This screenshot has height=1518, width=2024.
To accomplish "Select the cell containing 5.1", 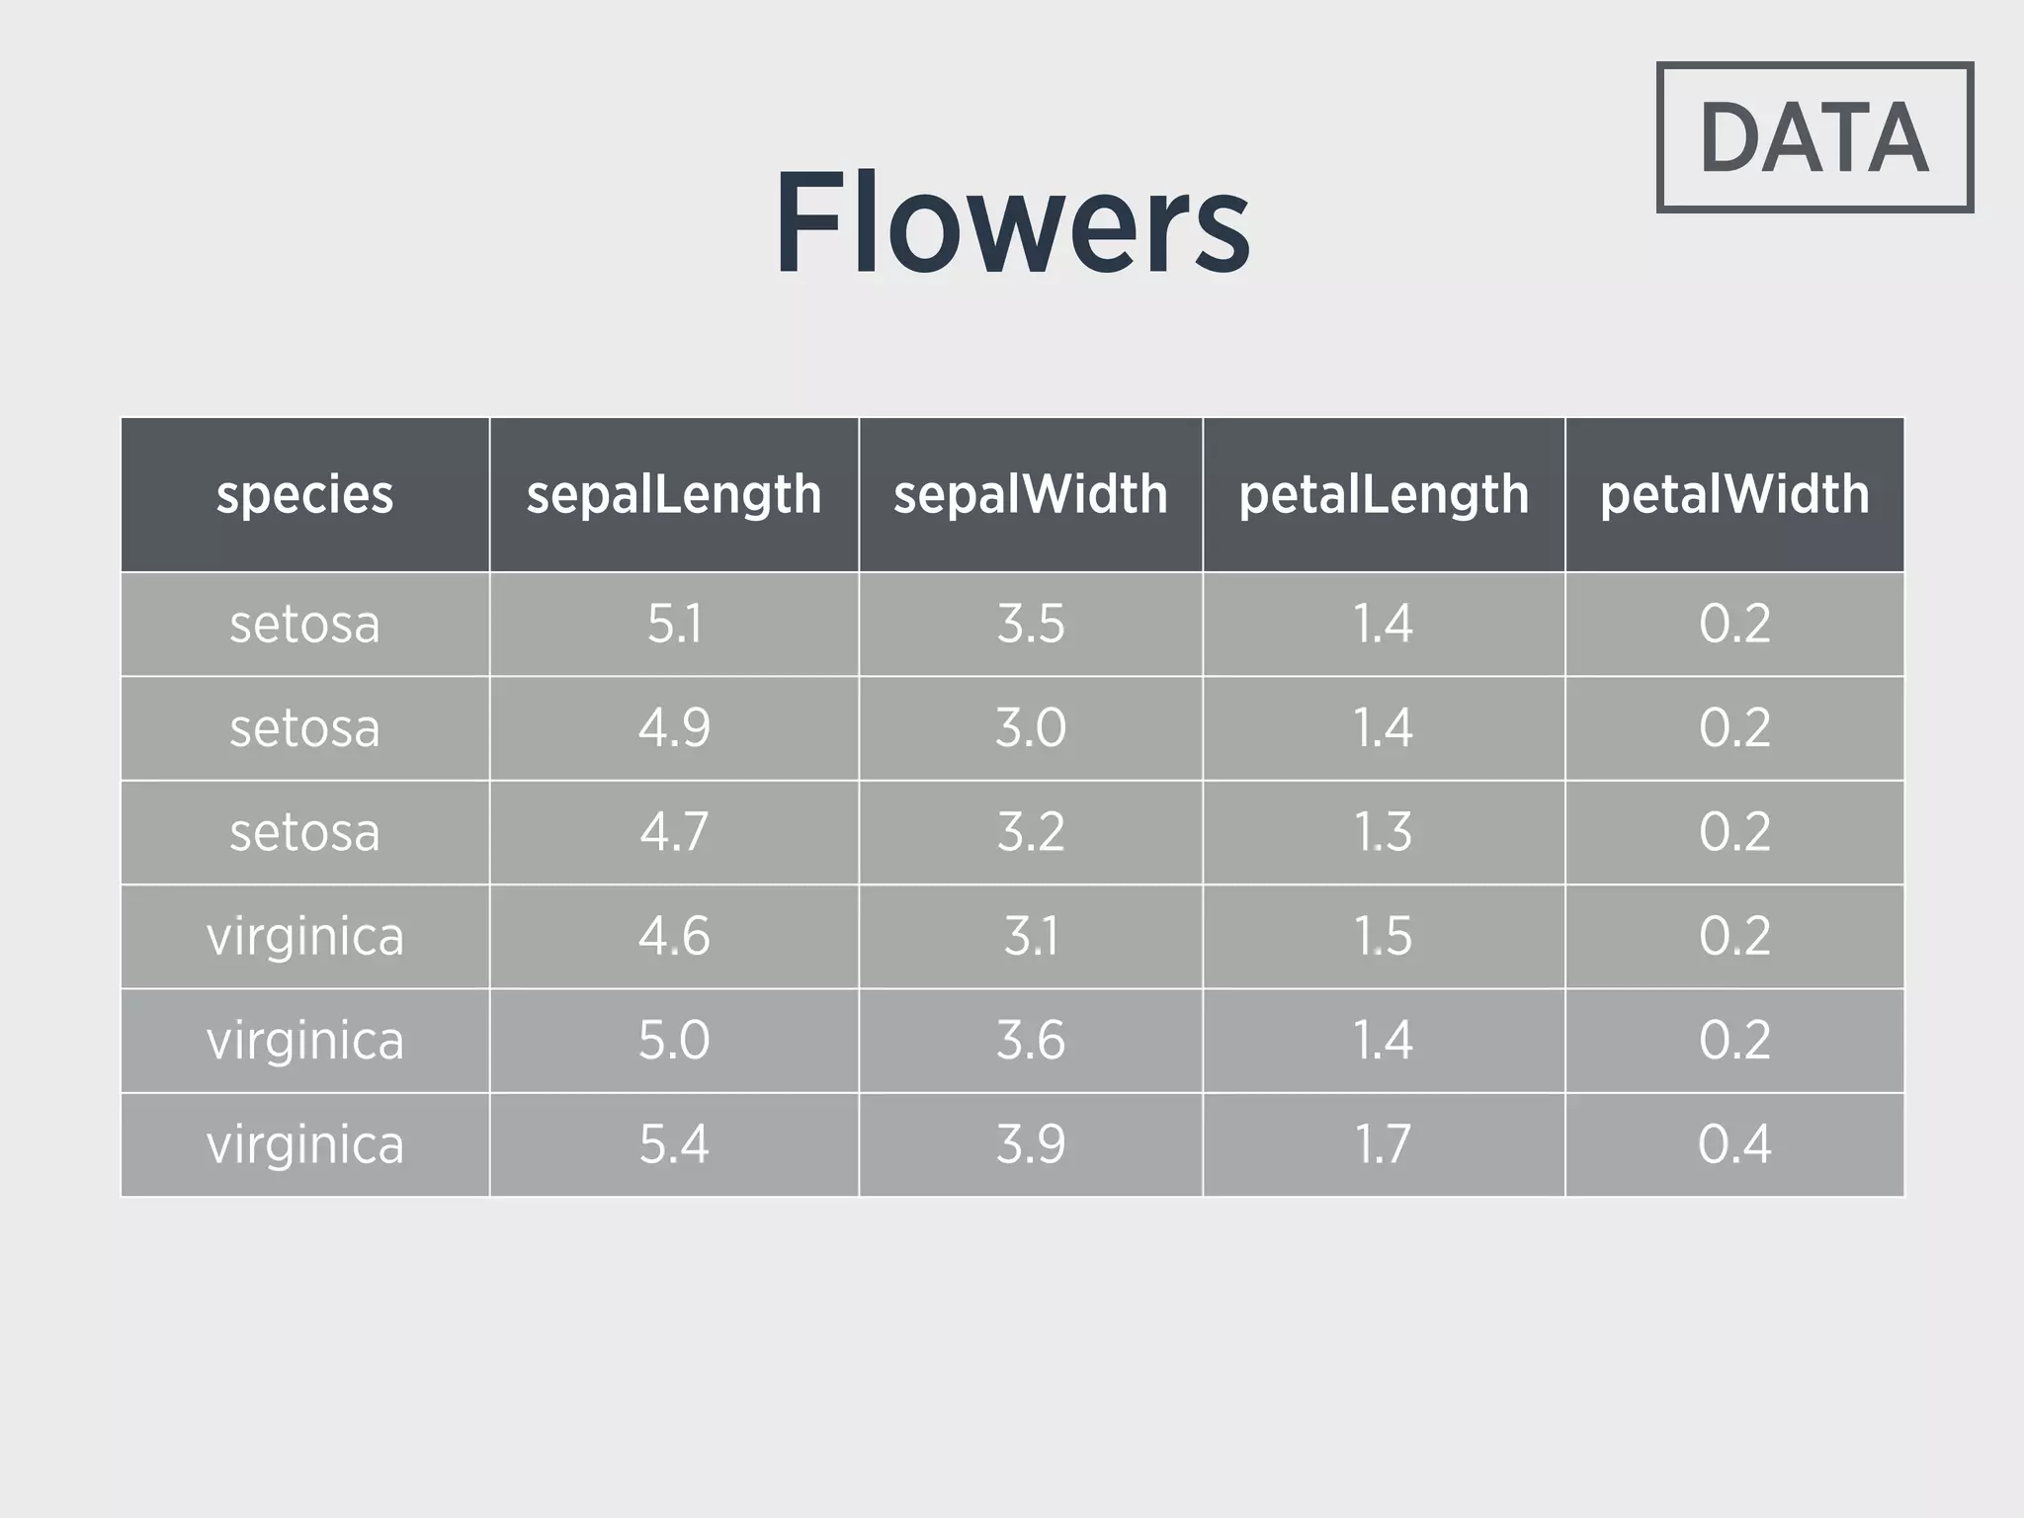I will 674,625.
